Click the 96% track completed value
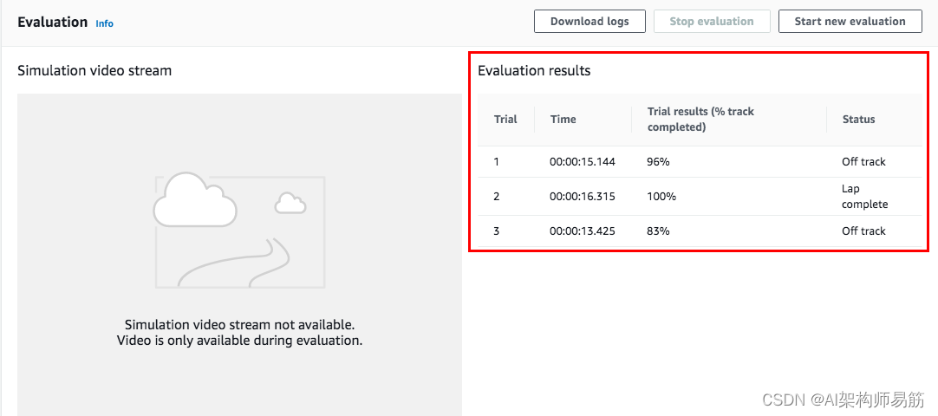 658,162
